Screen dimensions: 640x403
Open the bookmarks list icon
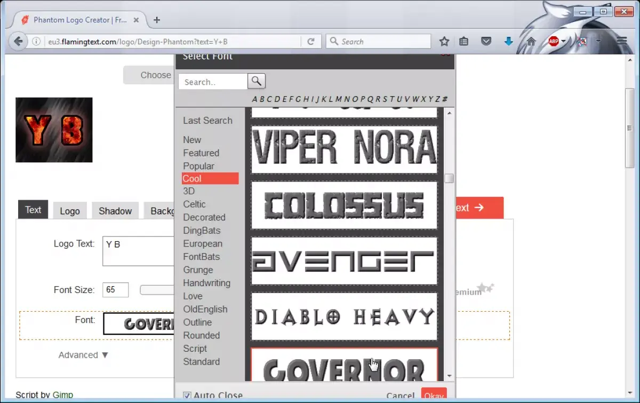coord(464,41)
